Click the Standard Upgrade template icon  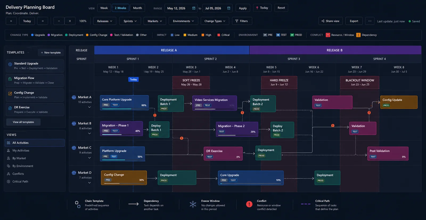point(10,64)
